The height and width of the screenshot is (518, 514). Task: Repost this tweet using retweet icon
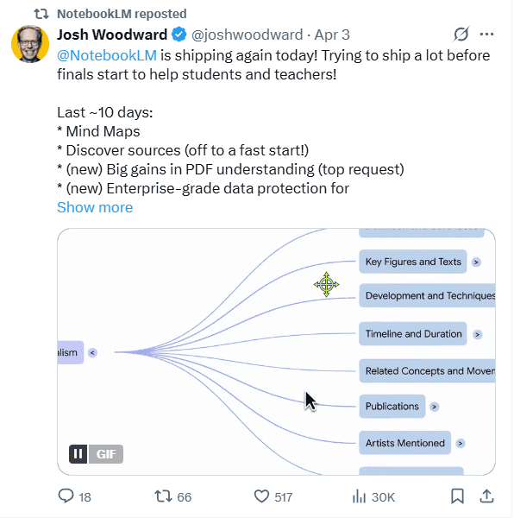click(x=163, y=496)
